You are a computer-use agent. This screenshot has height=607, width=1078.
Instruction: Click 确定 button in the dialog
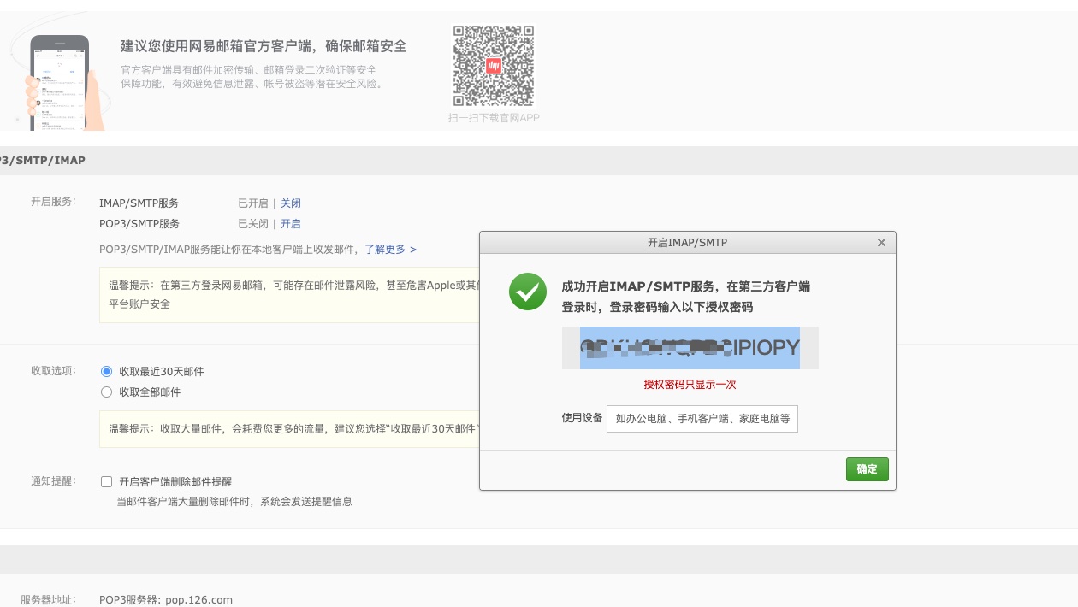tap(868, 469)
